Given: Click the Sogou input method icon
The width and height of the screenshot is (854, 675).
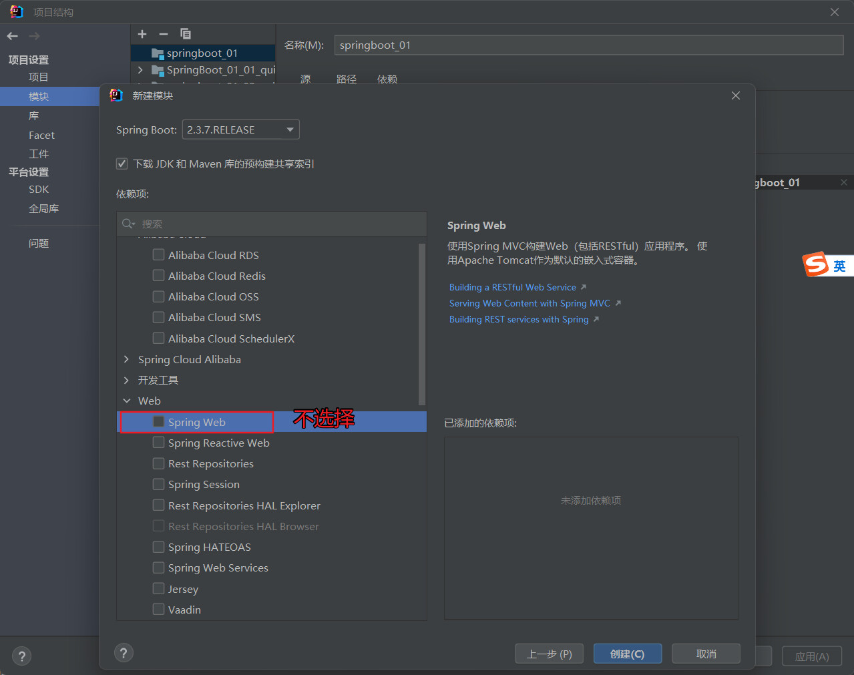Looking at the screenshot, I should 816,264.
